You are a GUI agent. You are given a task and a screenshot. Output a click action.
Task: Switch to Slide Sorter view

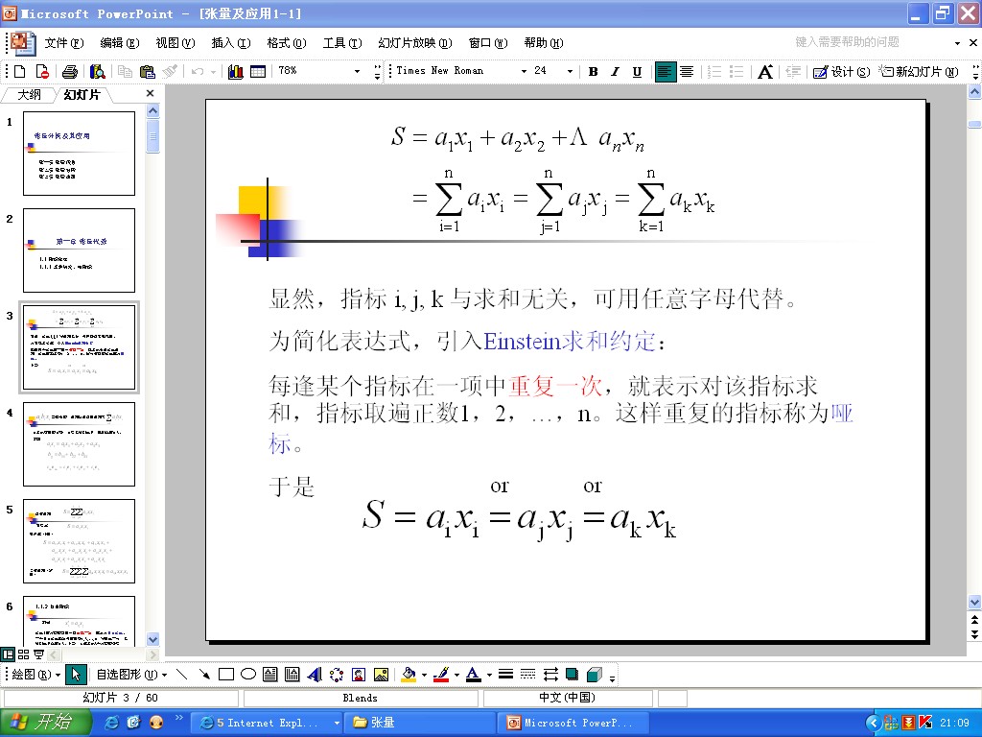tap(24, 654)
